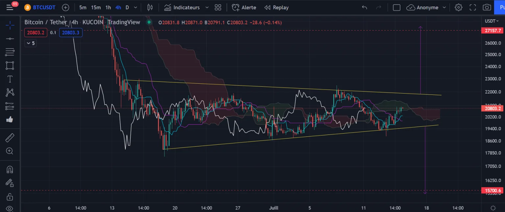Viewport: 505px width, 212px height.
Task: Click the BTCUSDT symbol search field
Action: click(x=44, y=7)
